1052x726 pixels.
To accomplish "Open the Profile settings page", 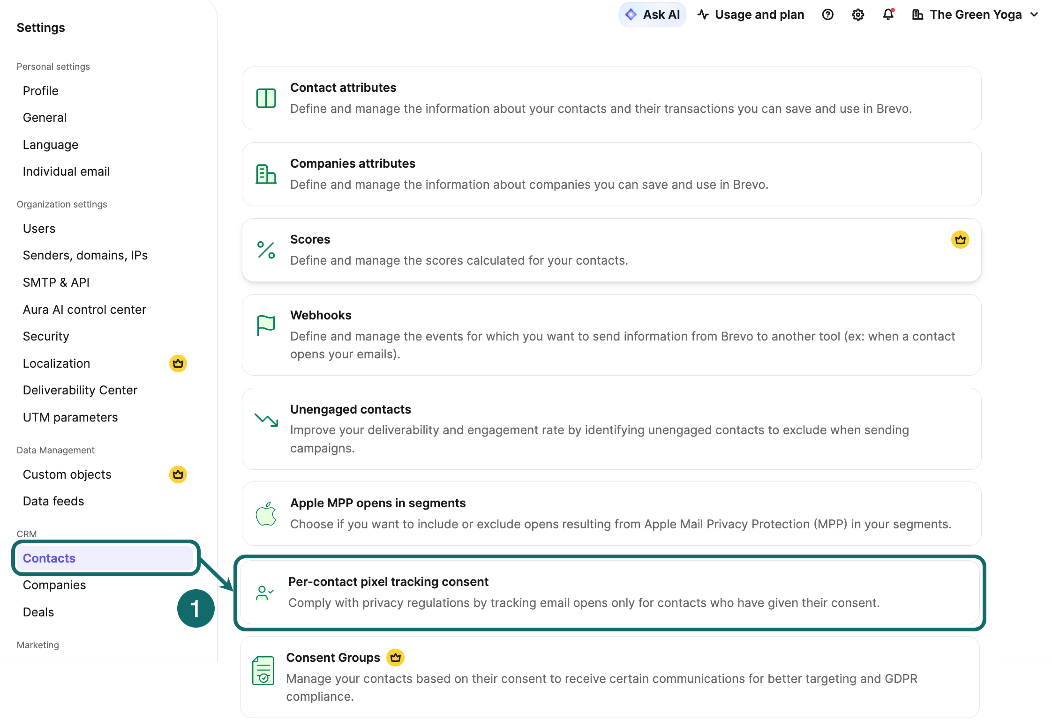I will 41,91.
